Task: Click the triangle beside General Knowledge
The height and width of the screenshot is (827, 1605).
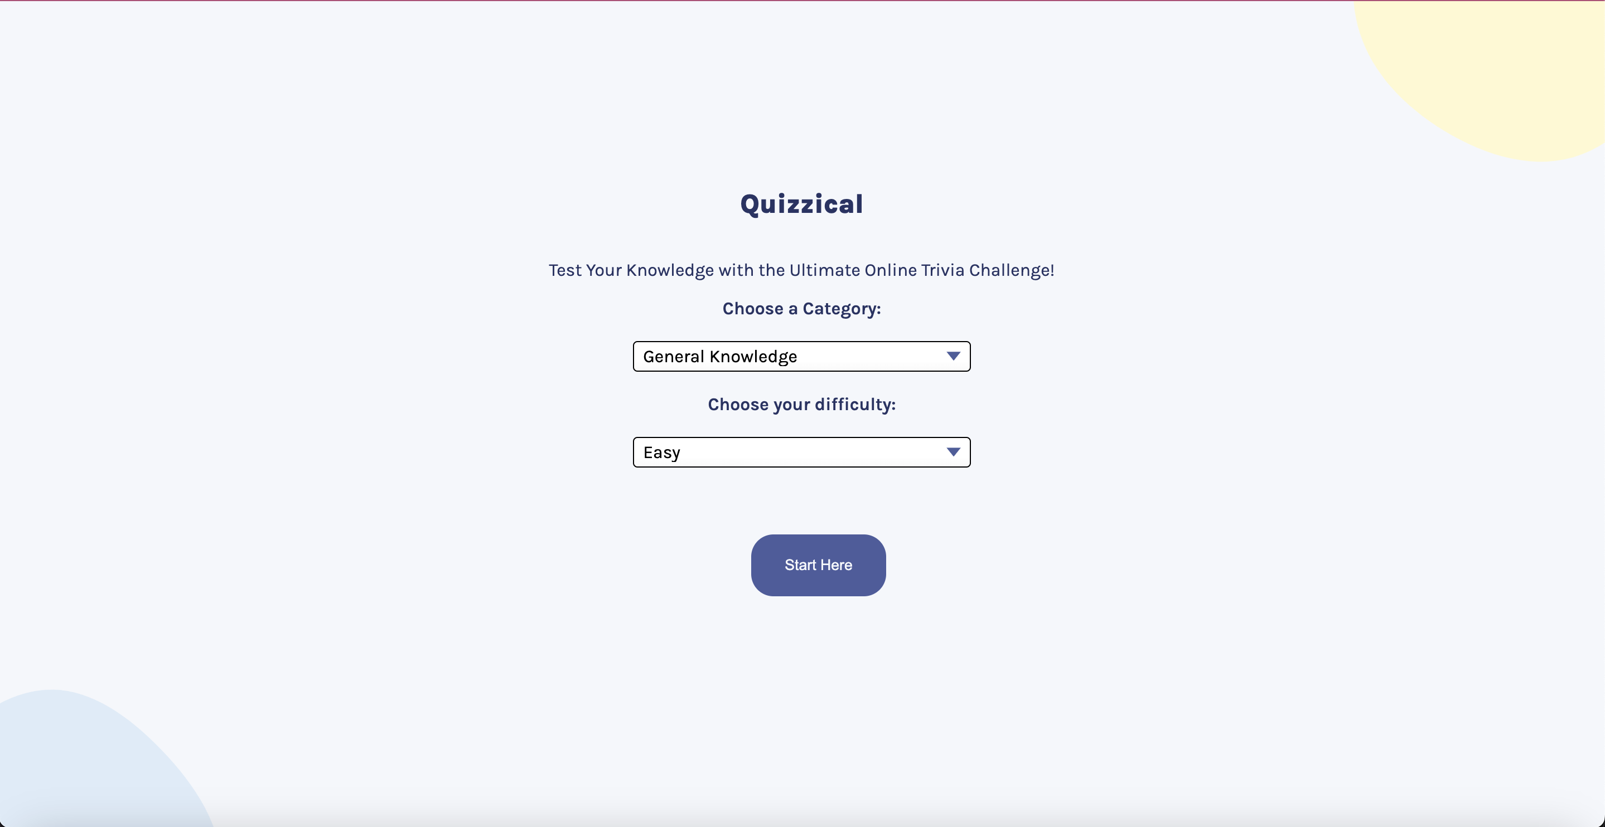Action: (x=953, y=356)
